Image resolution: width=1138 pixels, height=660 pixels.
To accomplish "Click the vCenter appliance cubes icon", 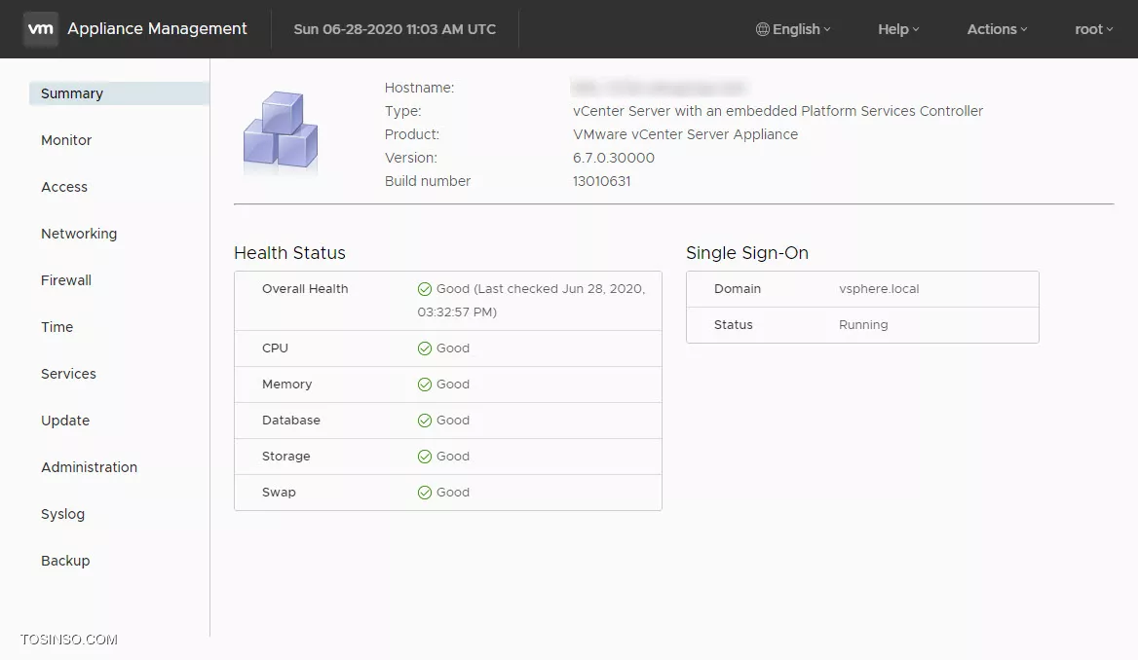I will pos(281,132).
